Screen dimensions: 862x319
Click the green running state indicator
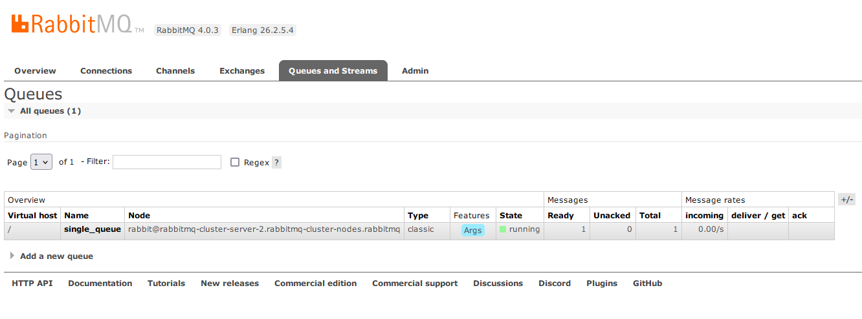pyautogui.click(x=503, y=229)
